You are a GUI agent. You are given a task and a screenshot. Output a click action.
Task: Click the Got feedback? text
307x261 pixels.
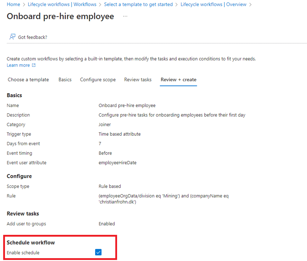pos(32,37)
